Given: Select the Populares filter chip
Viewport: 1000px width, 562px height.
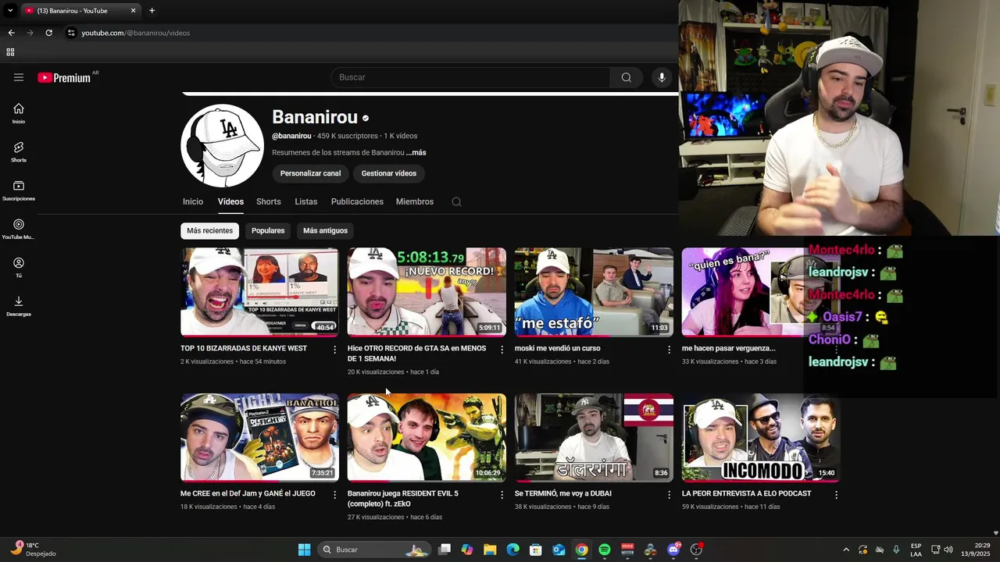Looking at the screenshot, I should (268, 230).
